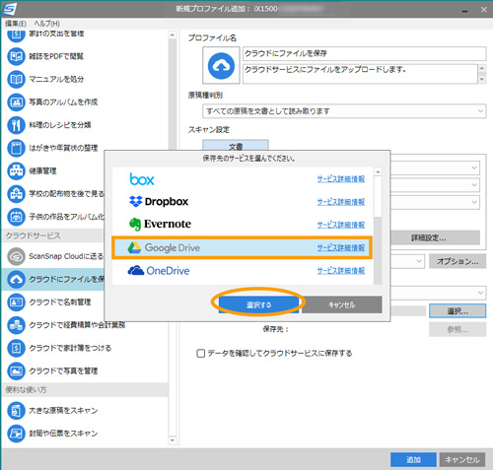493x470 pixels.
Task: Choose the Evernote service logo
Action: click(x=160, y=224)
